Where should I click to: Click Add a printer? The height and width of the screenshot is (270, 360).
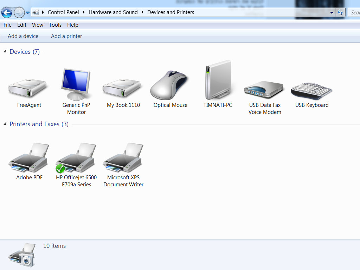(x=66, y=36)
